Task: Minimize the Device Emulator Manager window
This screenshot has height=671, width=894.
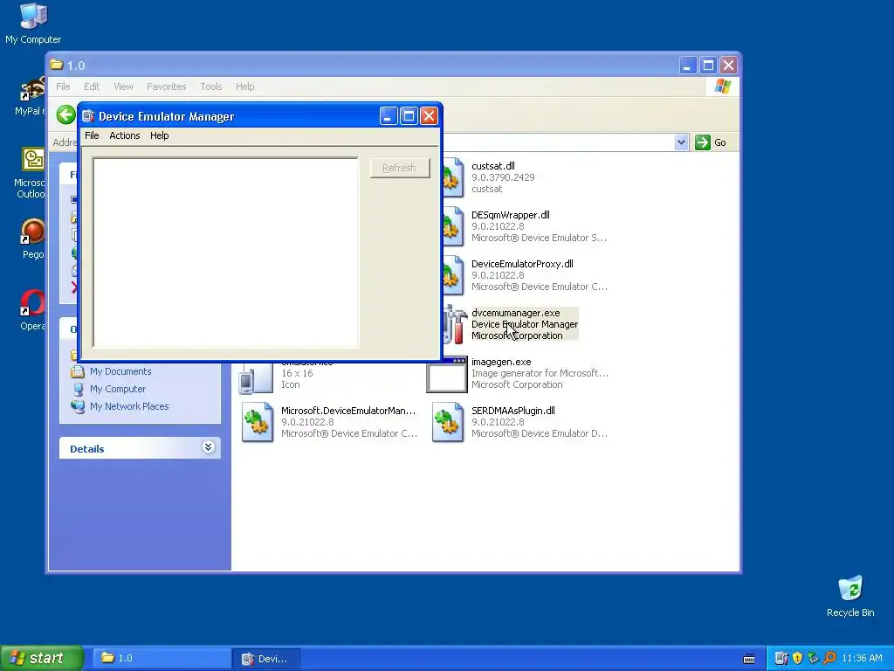Action: point(389,116)
